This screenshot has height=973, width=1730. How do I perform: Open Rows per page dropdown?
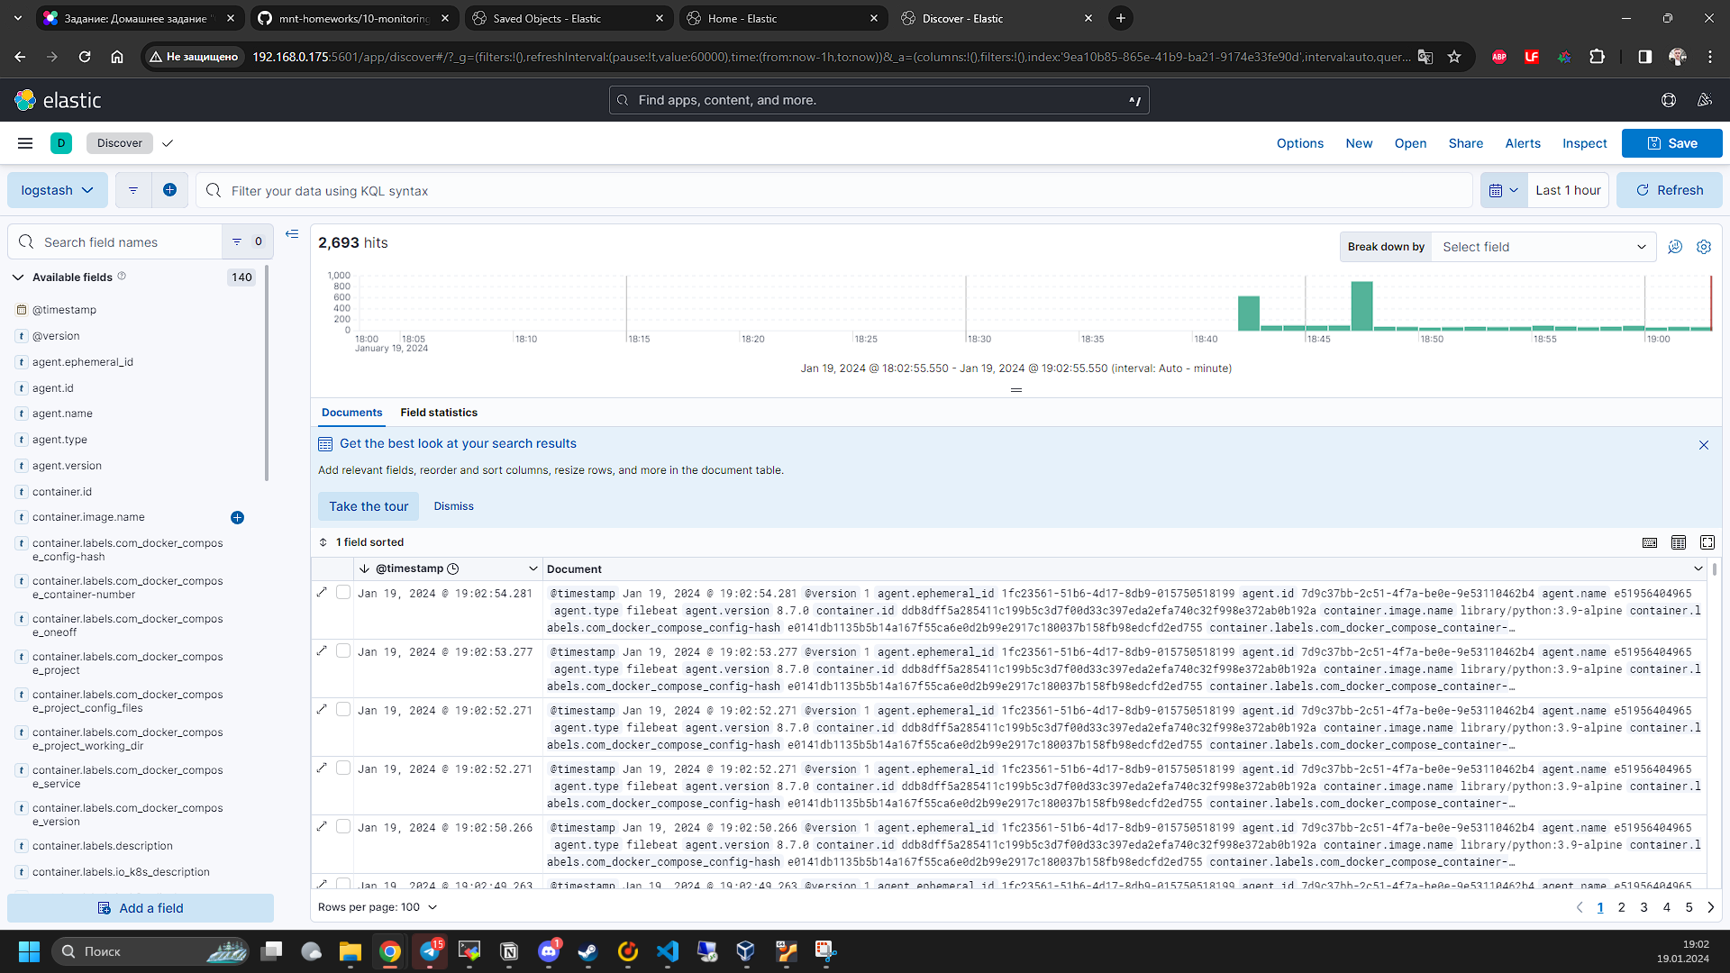[378, 907]
